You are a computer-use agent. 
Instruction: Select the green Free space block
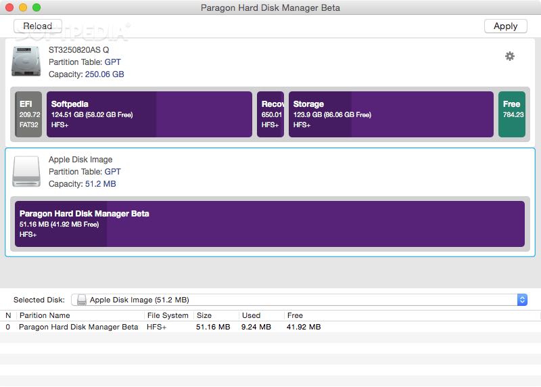point(512,114)
